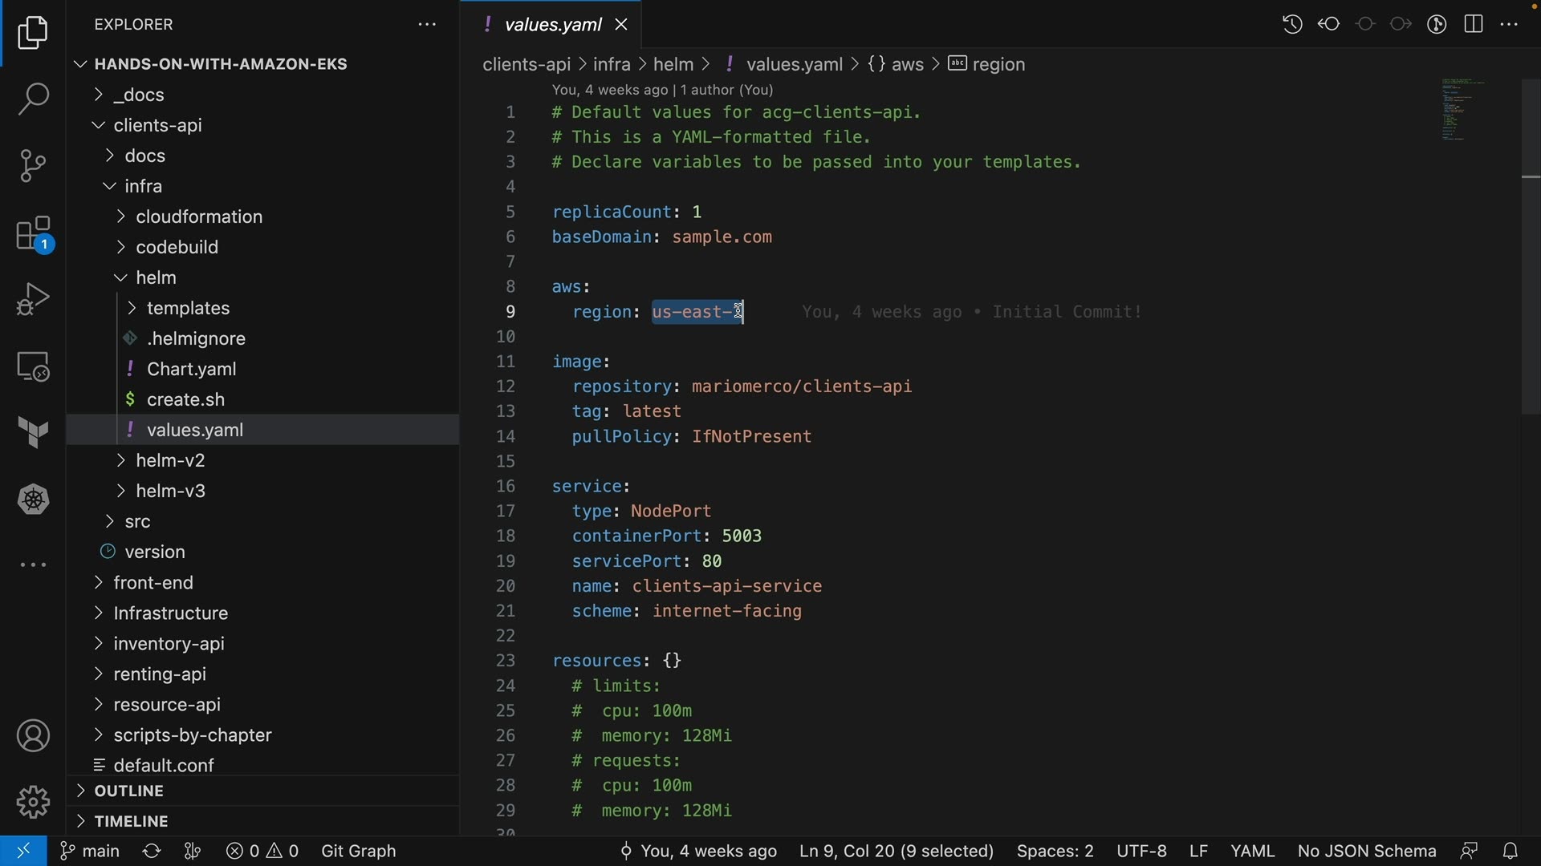The width and height of the screenshot is (1541, 866).
Task: Expand the OUTLINE section
Action: (128, 791)
